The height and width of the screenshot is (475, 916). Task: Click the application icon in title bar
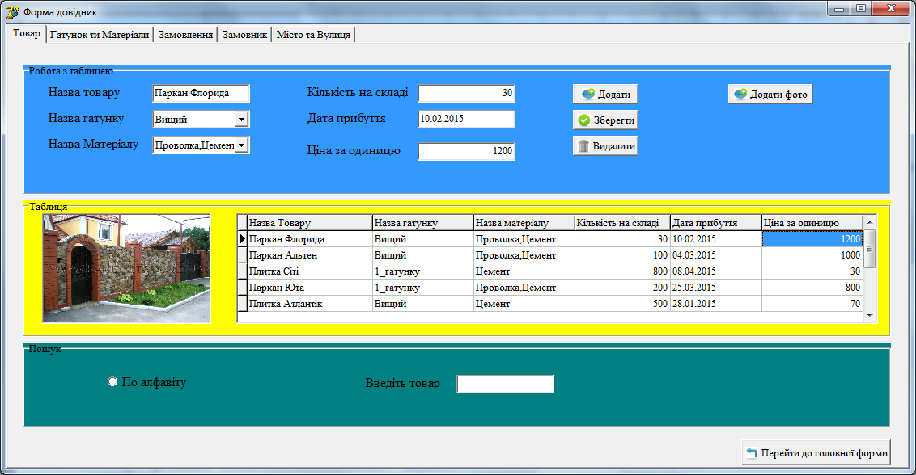[12, 11]
